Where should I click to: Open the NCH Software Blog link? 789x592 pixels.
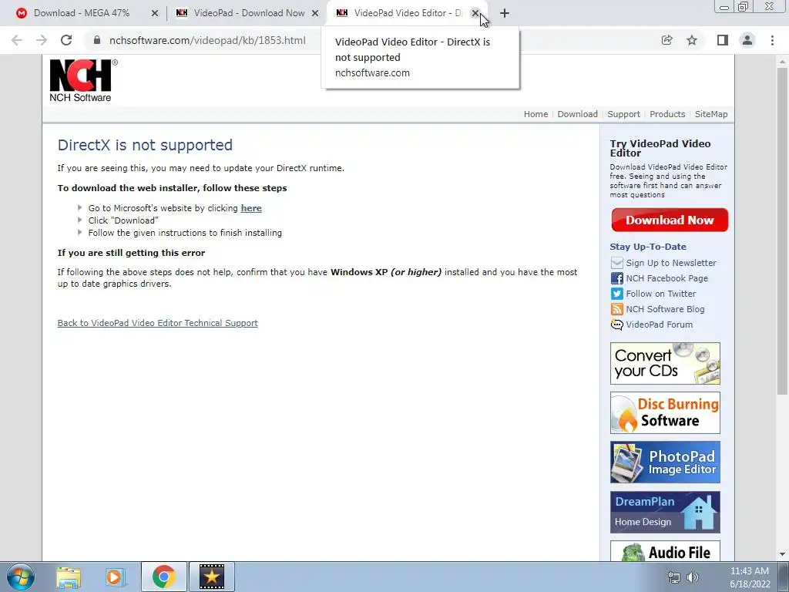(x=665, y=309)
